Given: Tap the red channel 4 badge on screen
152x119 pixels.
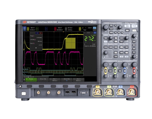Looking at the screenshot, I should point(55,29).
